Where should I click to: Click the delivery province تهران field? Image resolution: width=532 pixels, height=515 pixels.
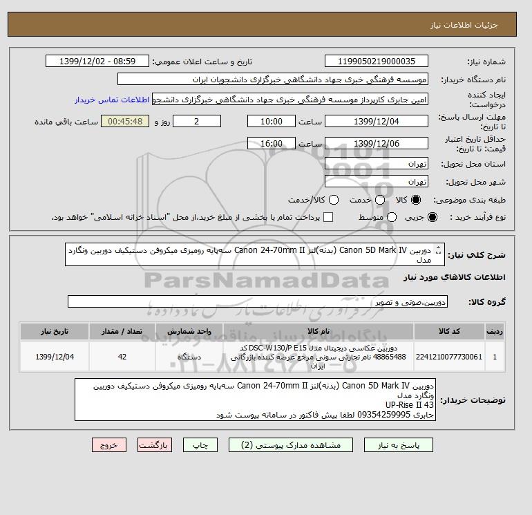pos(377,164)
